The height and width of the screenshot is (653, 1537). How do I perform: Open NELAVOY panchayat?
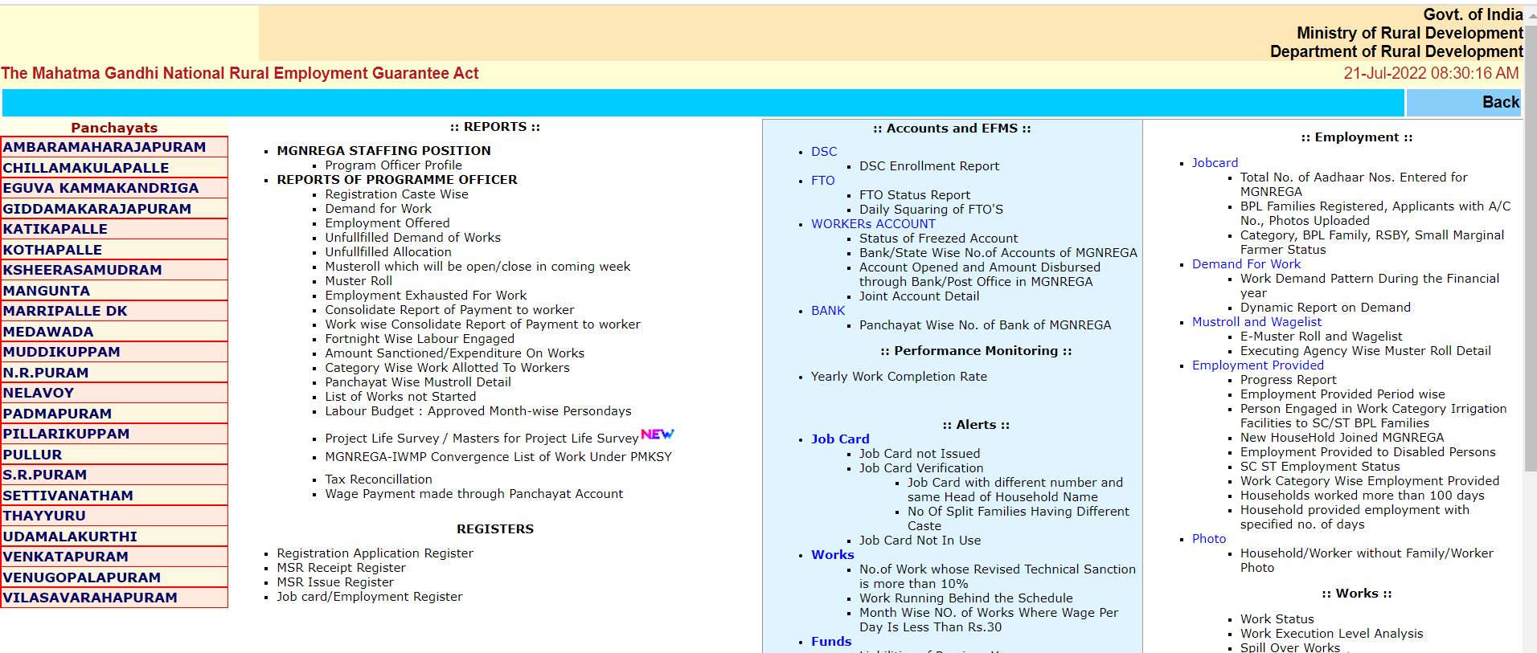tap(39, 393)
